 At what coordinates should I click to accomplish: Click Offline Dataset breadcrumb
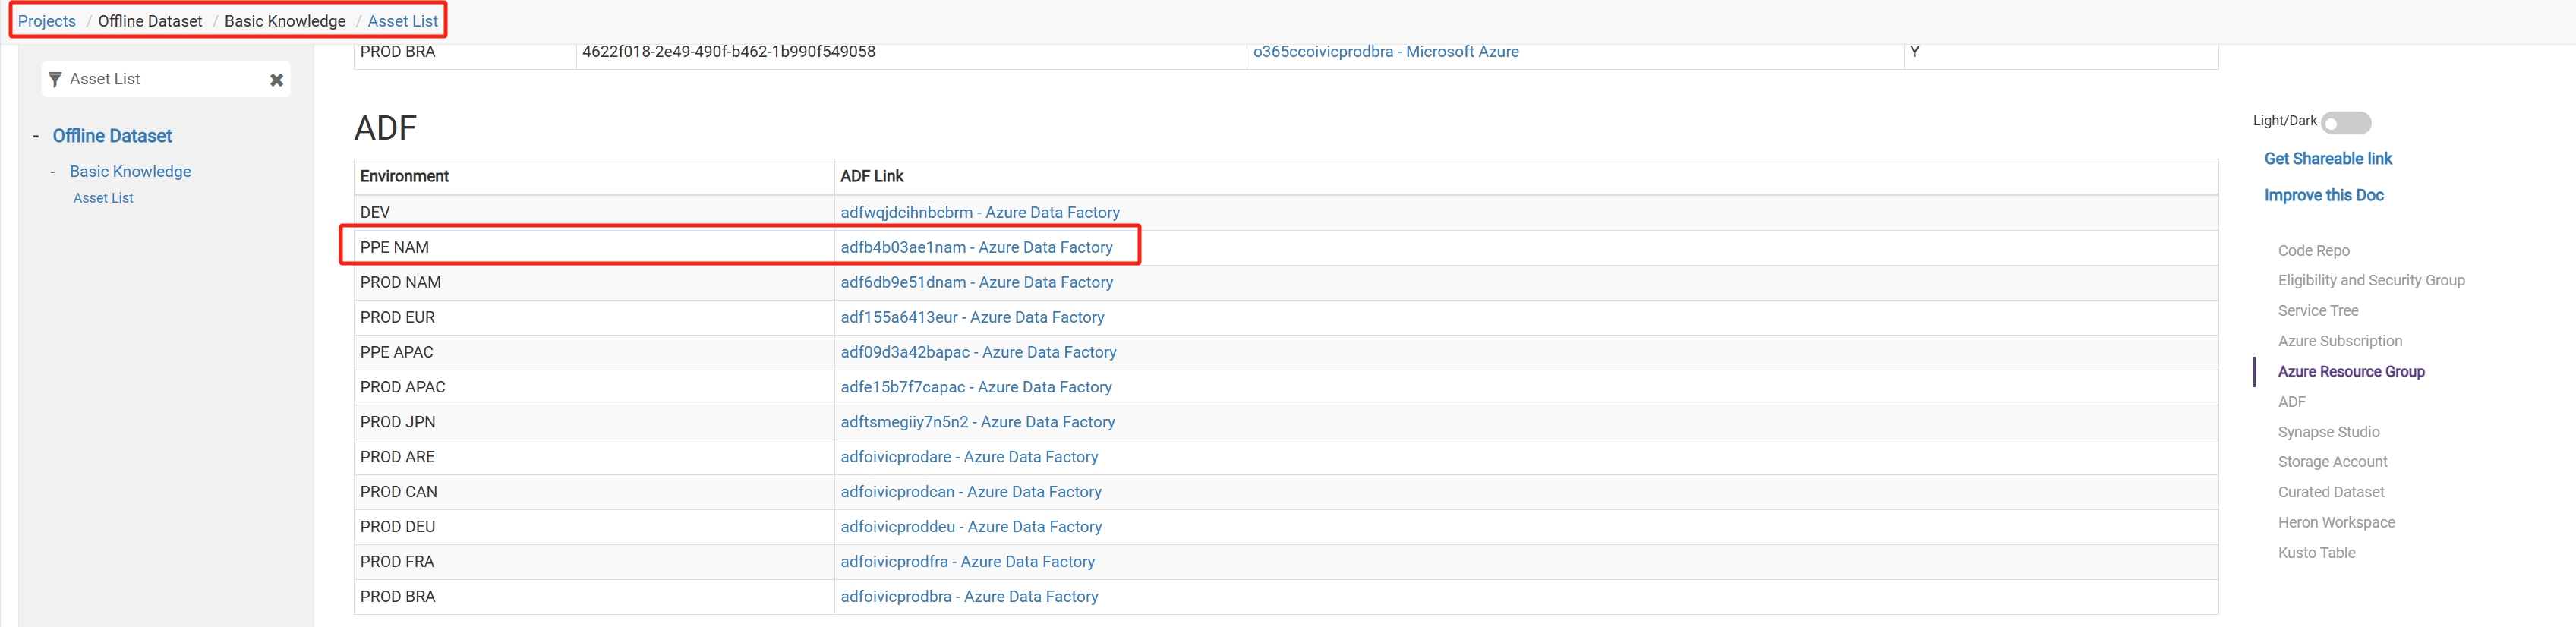[x=150, y=21]
